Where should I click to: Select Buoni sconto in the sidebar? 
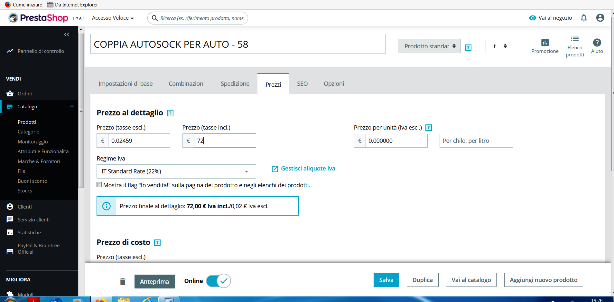(33, 181)
